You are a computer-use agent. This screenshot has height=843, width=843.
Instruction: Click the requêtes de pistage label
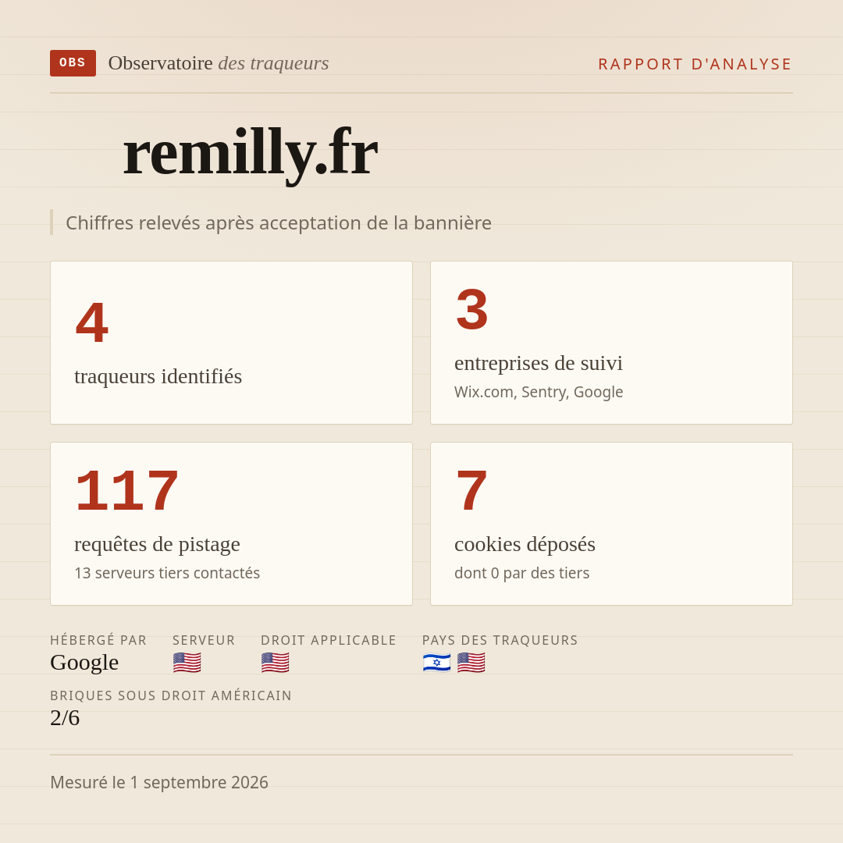click(x=157, y=544)
